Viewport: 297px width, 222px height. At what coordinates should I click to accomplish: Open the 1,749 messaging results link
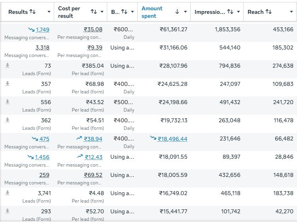click(x=42, y=30)
